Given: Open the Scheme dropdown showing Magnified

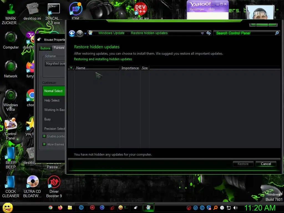Looking at the screenshot, I should click(55, 64).
